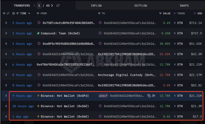The width and height of the screenshot is (205, 124).
Task: Open '5 hours ago' transaction for $757.9
Action: coord(22,33)
